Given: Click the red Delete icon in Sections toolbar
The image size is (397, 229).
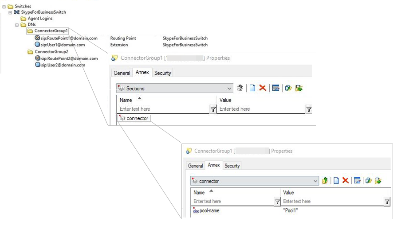Looking at the screenshot, I should (263, 88).
